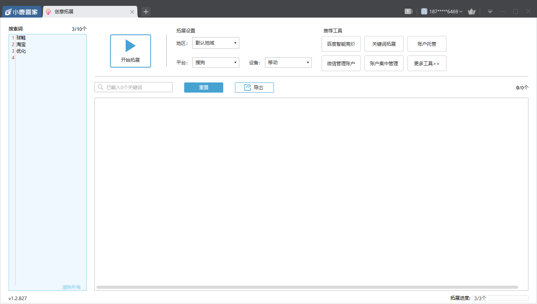Open the message counter icon in title bar
This screenshot has width=537, height=304.
(x=408, y=12)
